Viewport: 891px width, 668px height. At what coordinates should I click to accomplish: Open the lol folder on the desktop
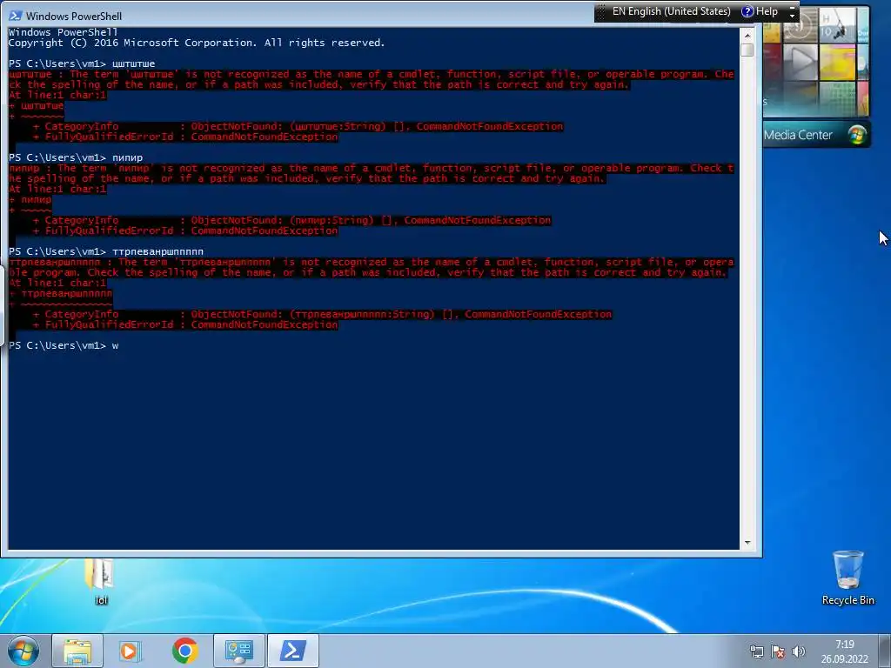101,582
